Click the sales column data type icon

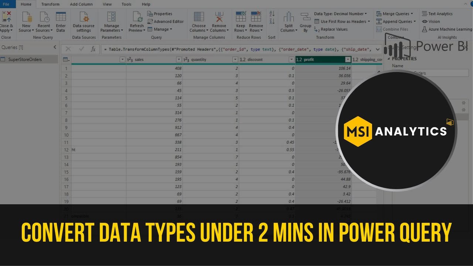coord(130,59)
